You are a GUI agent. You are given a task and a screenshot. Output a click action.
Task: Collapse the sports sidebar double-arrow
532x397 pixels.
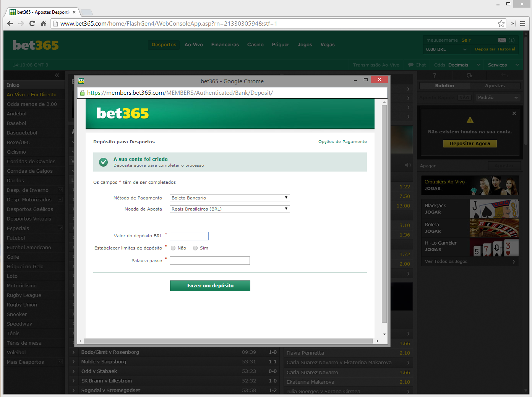[57, 75]
